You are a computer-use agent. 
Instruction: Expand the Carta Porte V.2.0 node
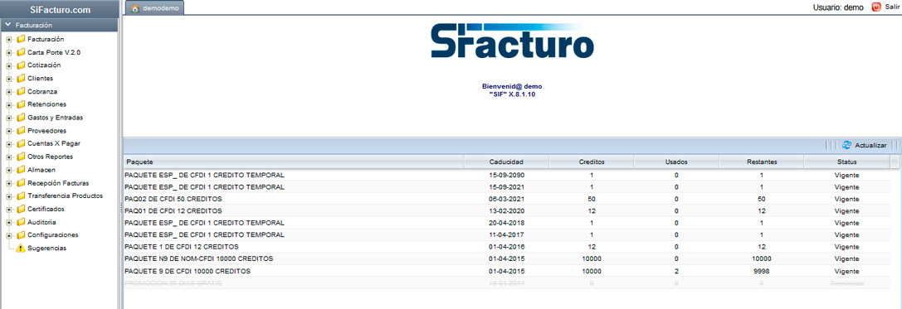(x=9, y=52)
